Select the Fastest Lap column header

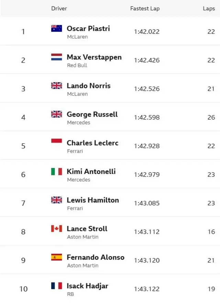[145, 9]
